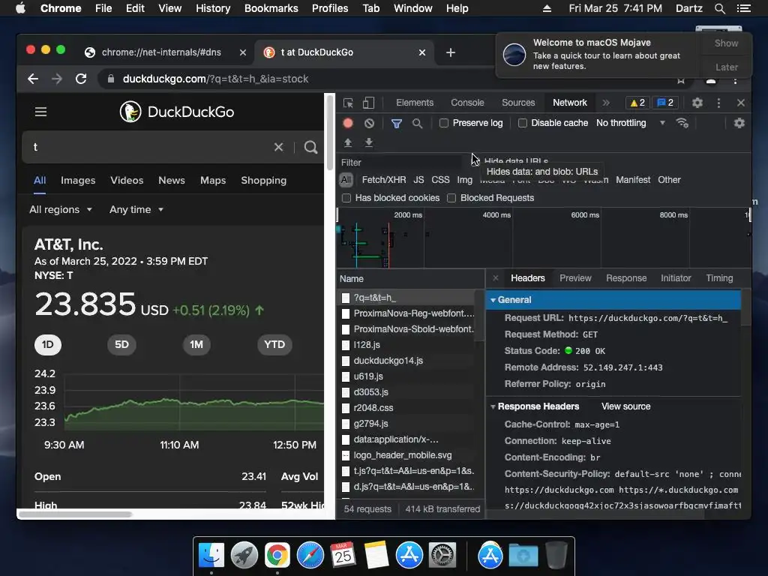768x576 pixels.
Task: Select the 5D chart range button
Action: tap(121, 345)
